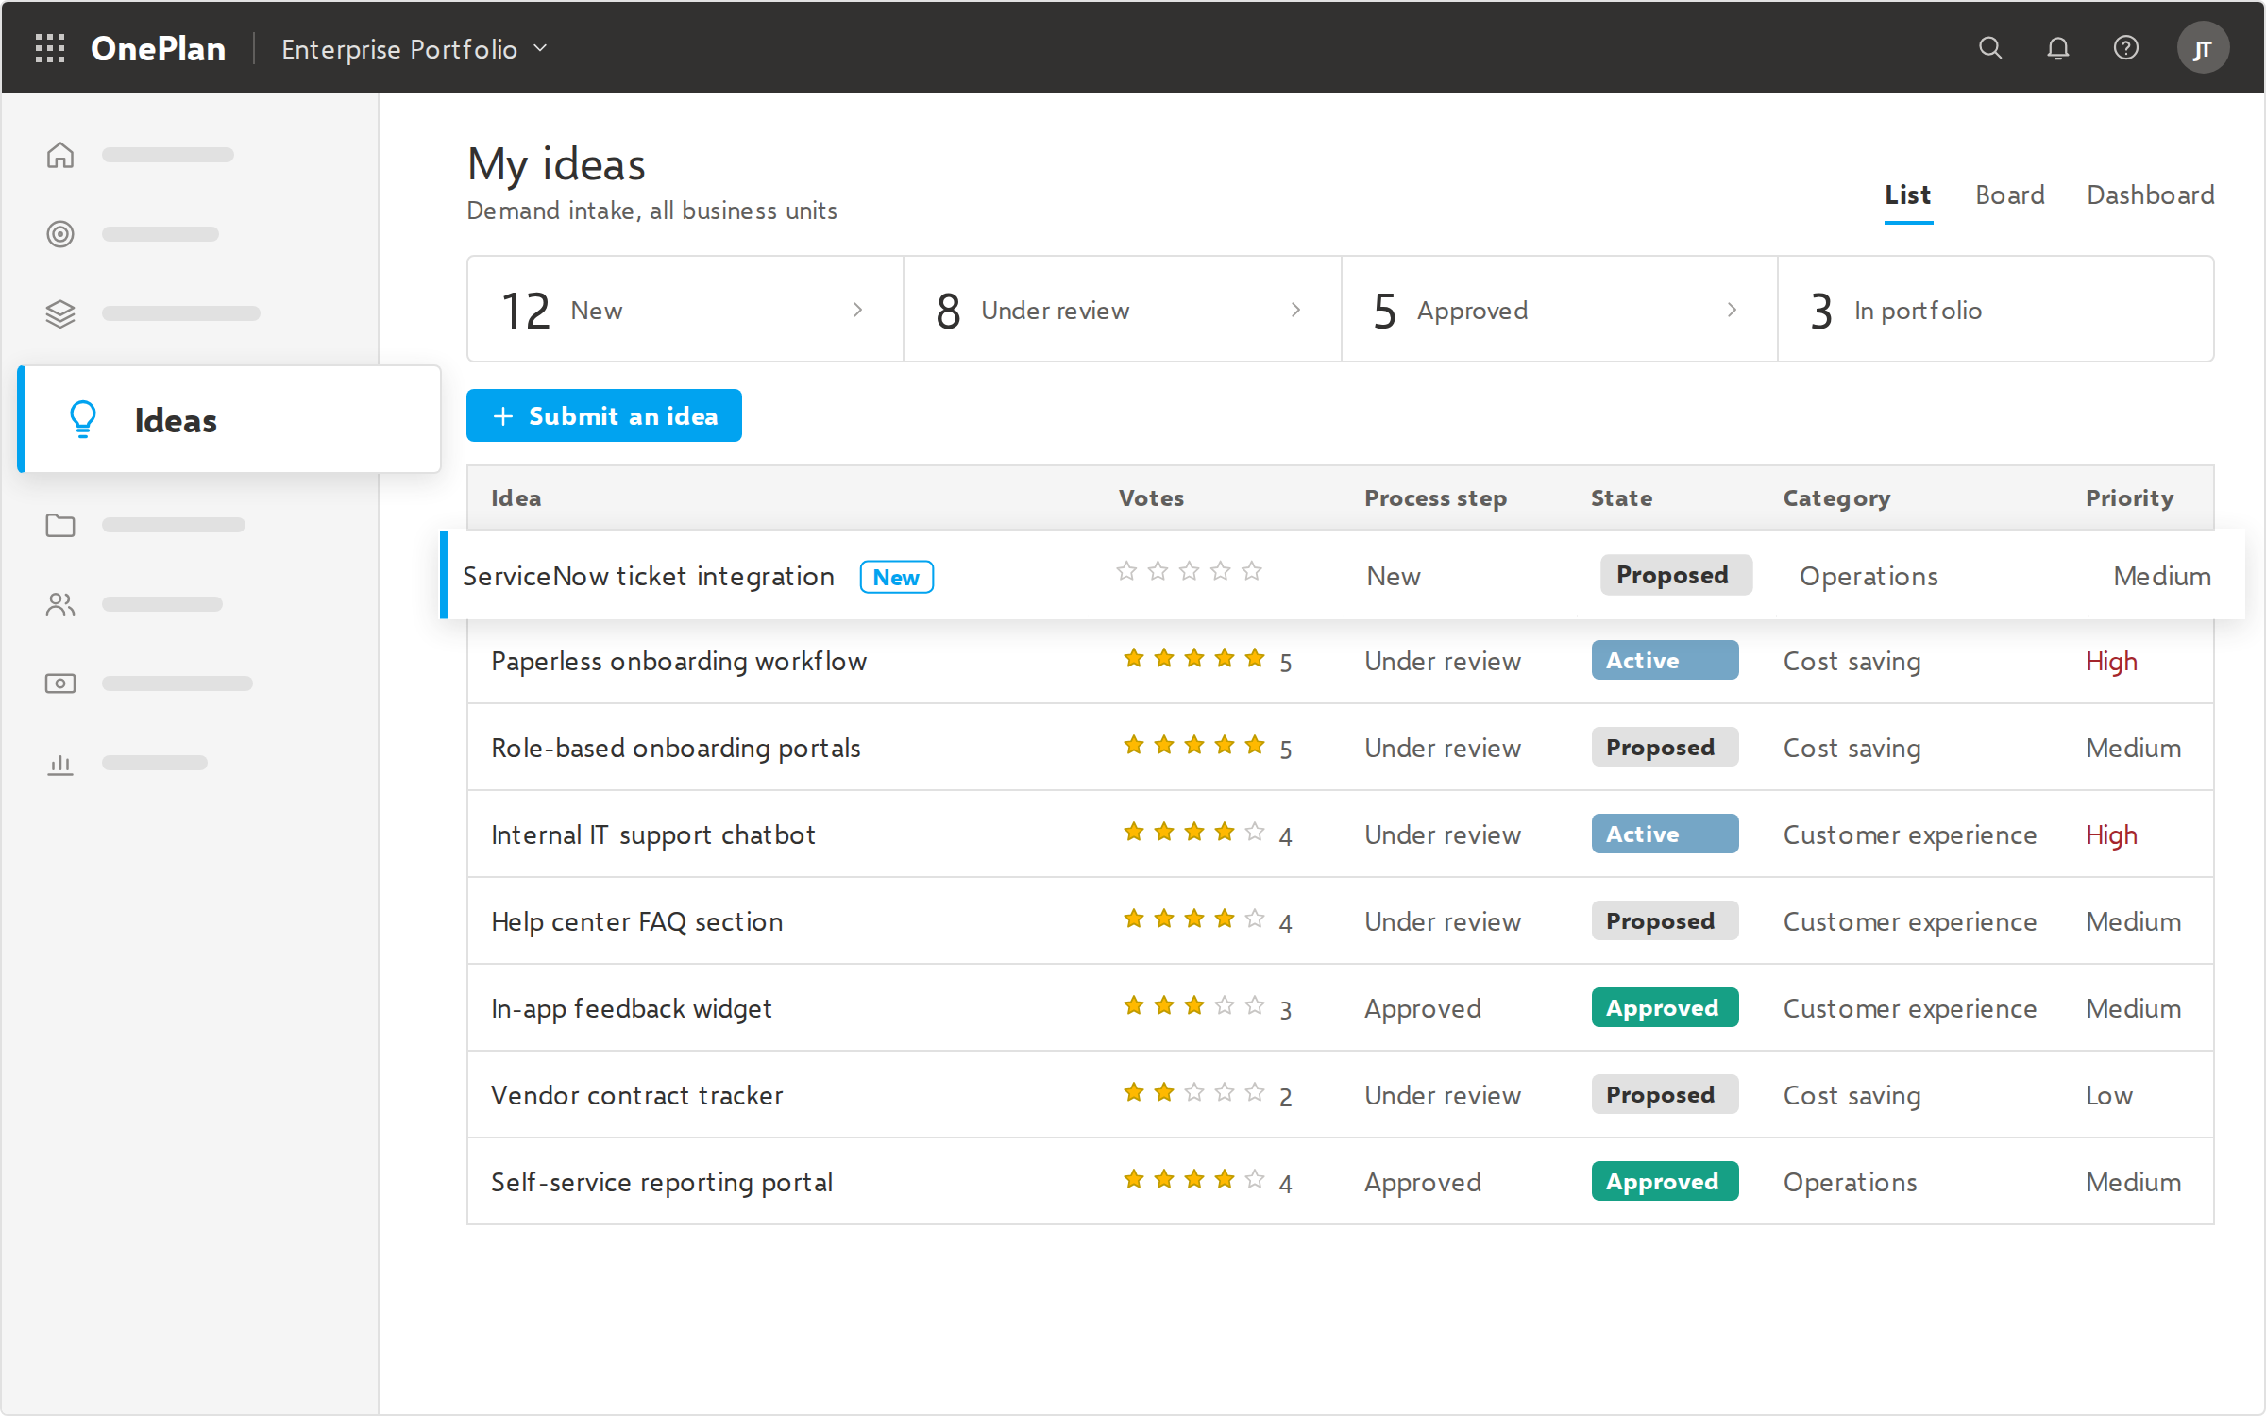Rate ServiceNow idea with five stars
The height and width of the screenshot is (1416, 2266).
click(1252, 571)
